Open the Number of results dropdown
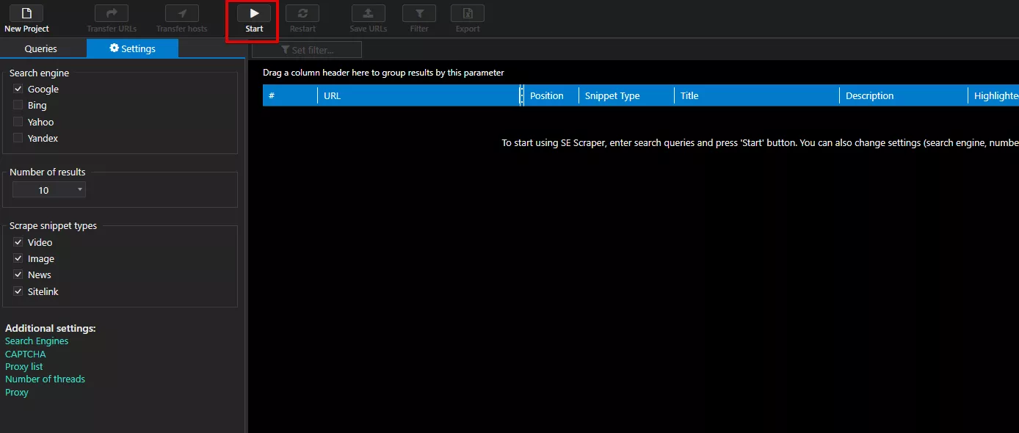This screenshot has width=1019, height=433. tap(49, 190)
